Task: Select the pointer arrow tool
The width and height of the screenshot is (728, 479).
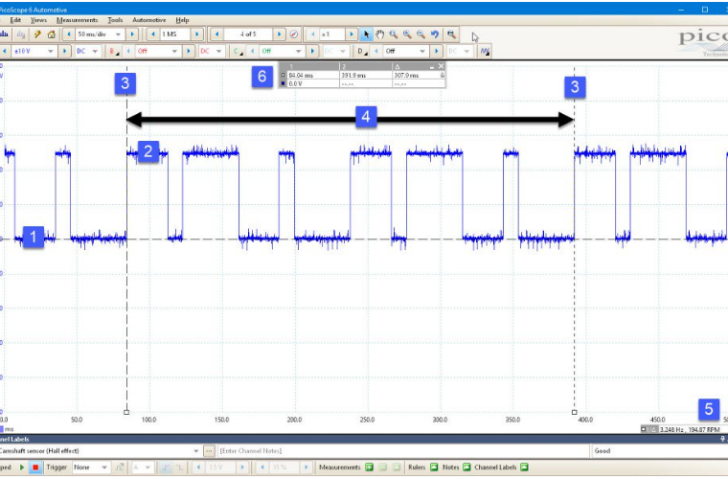Action: [366, 34]
